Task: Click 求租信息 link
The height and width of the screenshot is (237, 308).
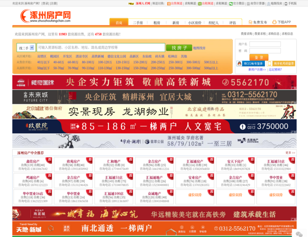Action: pos(287,34)
